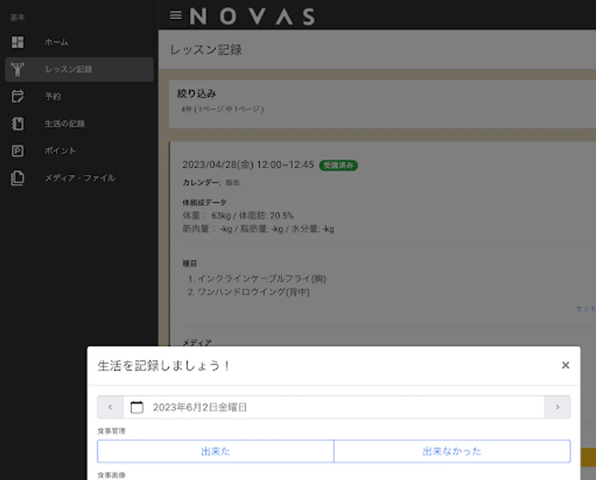Click exercise 2. ワンハンドロウイング(背中)

tap(248, 292)
